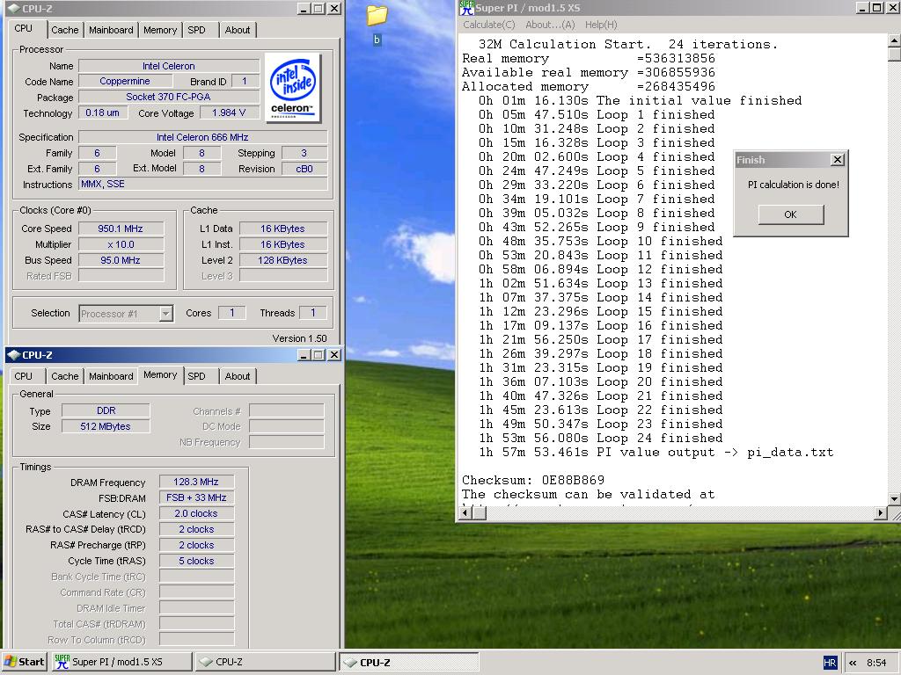The height and width of the screenshot is (675, 901).
Task: Switch to Cache tab in bottom CPU-Z
Action: tap(64, 376)
